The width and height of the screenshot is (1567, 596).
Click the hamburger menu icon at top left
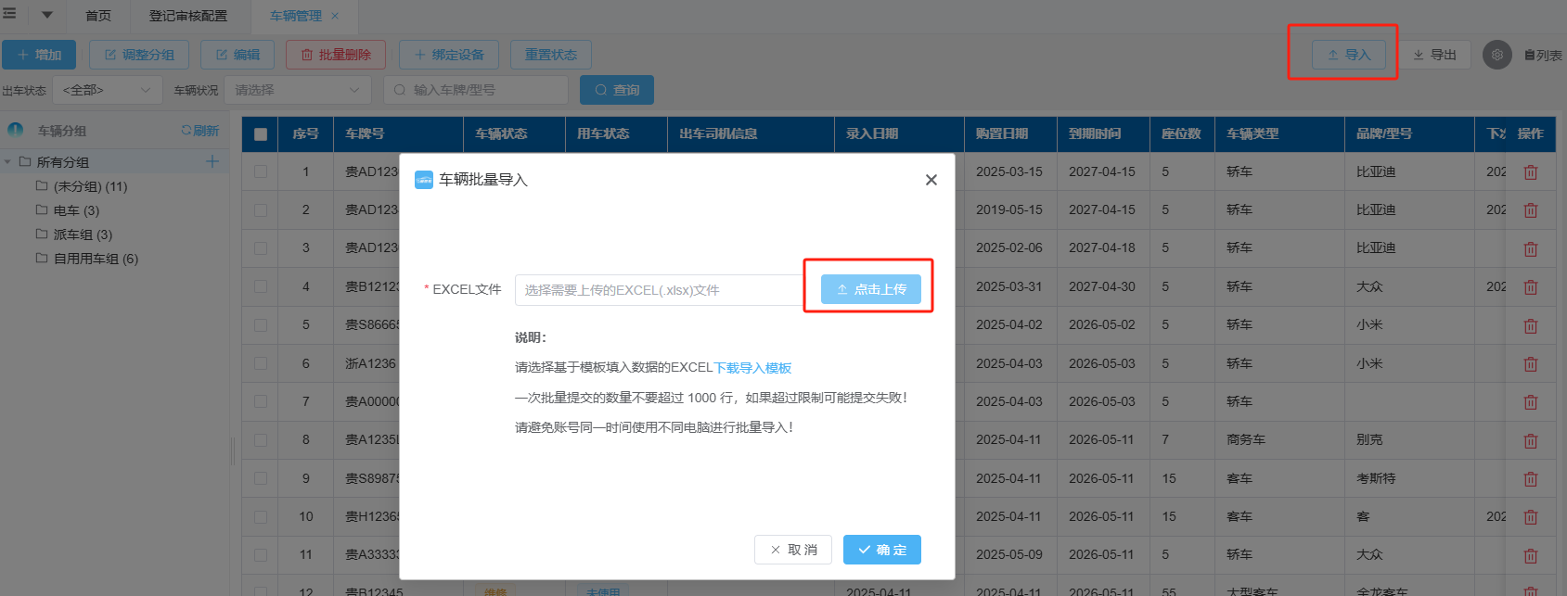coord(10,14)
